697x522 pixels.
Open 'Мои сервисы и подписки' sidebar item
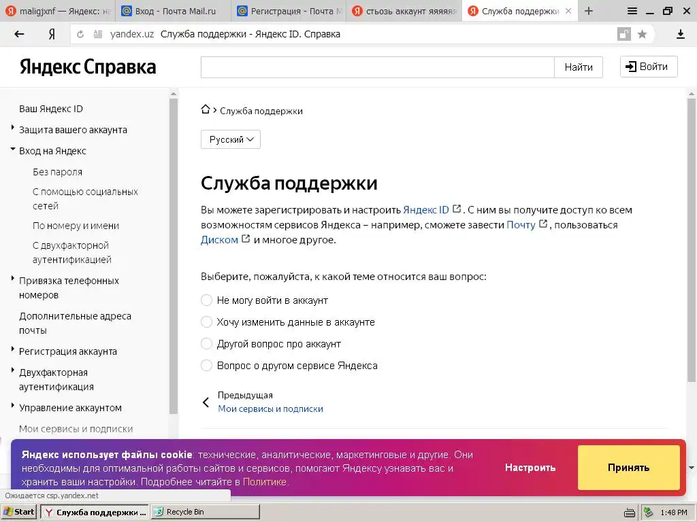pyautogui.click(x=76, y=429)
